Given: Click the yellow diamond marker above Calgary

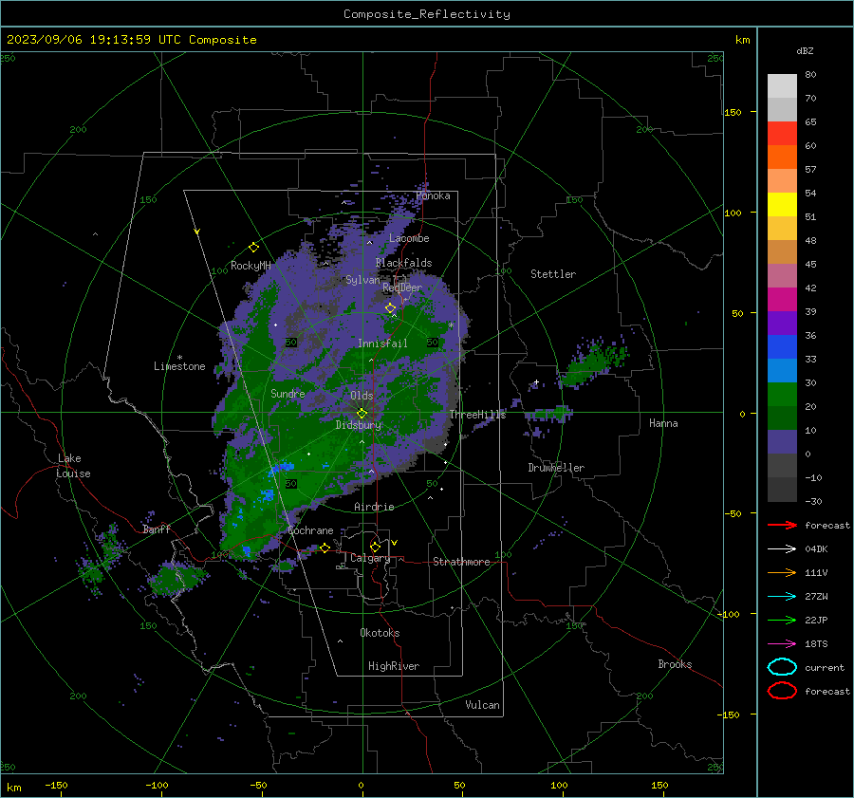Looking at the screenshot, I should pos(375,547).
